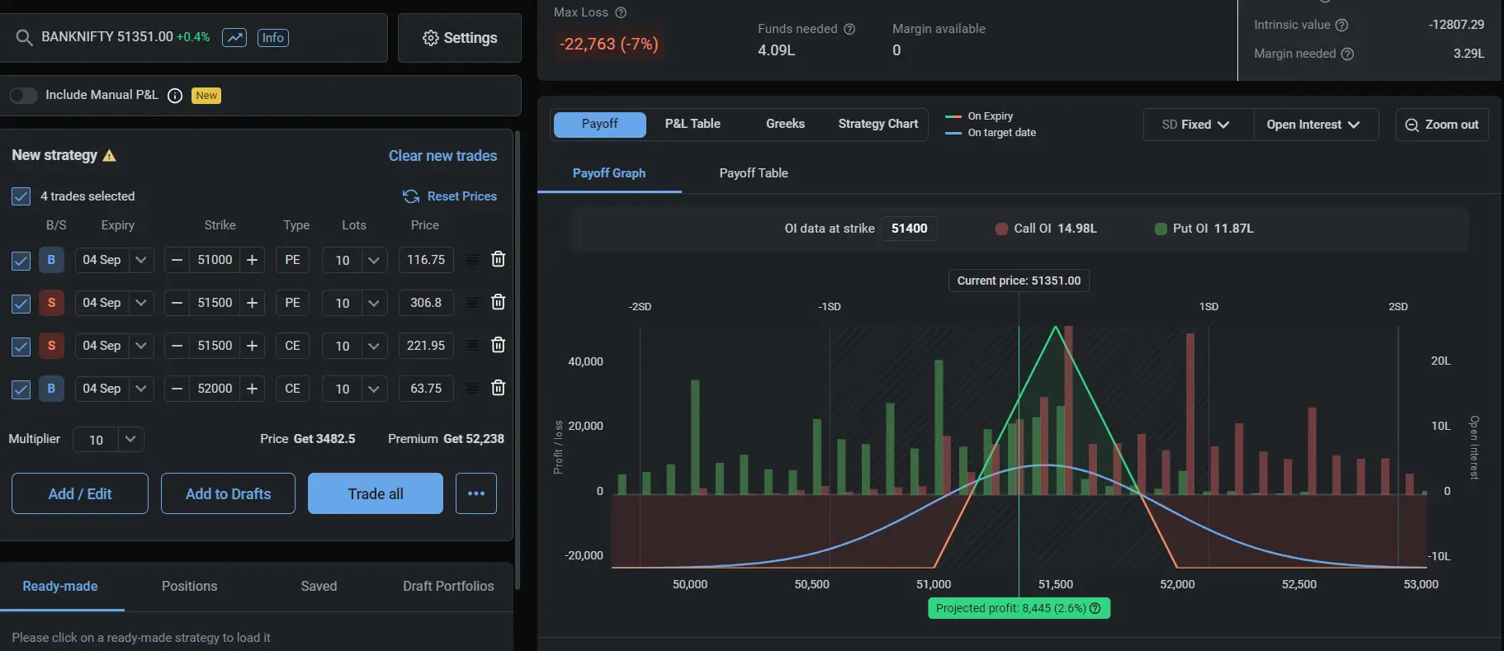Click Zoom out on the payoff graph
The image size is (1504, 651).
pyautogui.click(x=1442, y=125)
